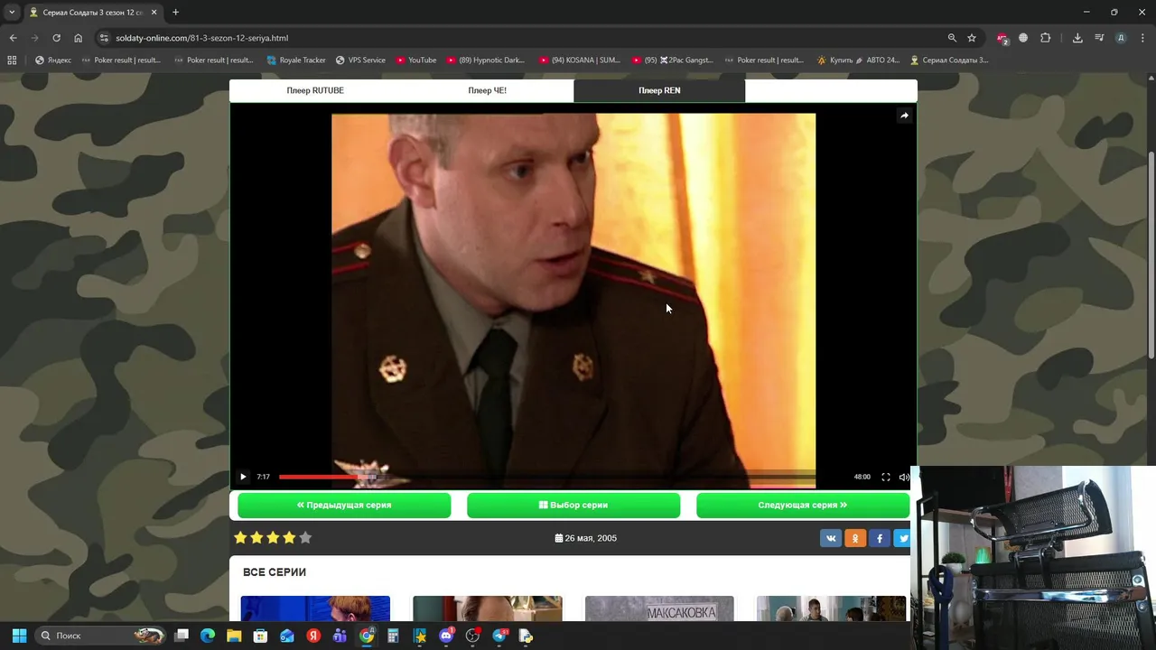Click the share arrow on the video

tap(904, 116)
